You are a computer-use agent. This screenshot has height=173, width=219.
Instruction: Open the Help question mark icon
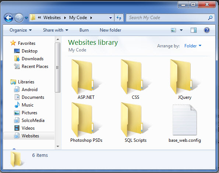207,30
